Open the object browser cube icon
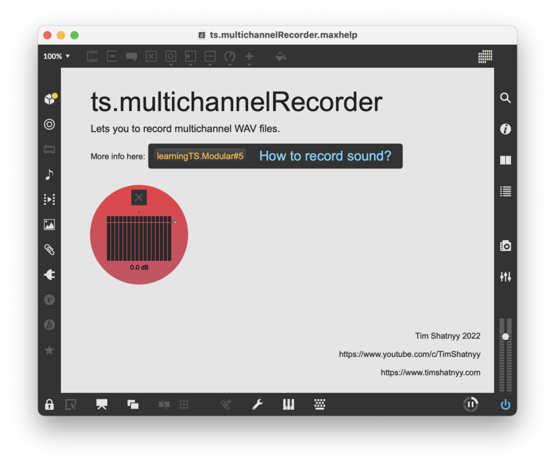Screen dimensions: 555x466 [x=50, y=99]
